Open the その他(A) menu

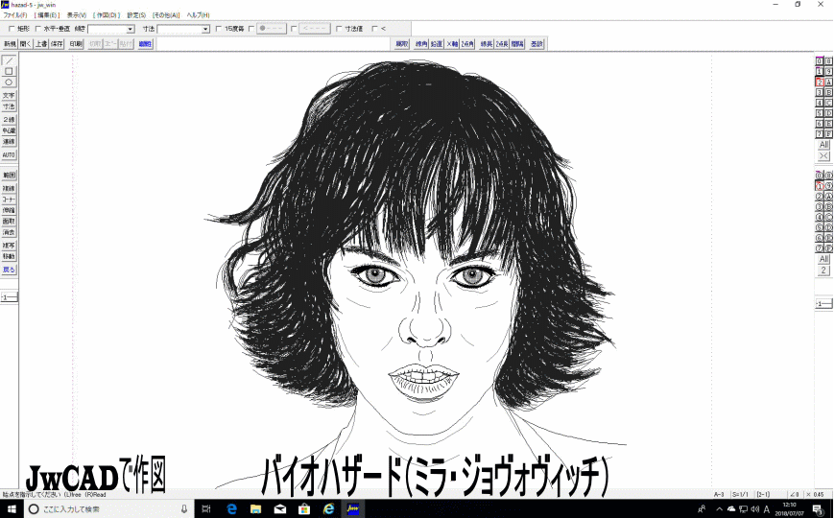(x=166, y=15)
